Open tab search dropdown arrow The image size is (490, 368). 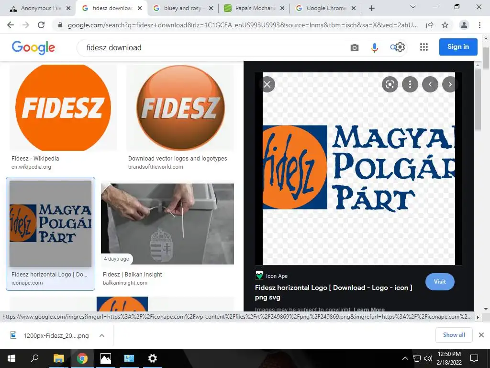pos(413,7)
